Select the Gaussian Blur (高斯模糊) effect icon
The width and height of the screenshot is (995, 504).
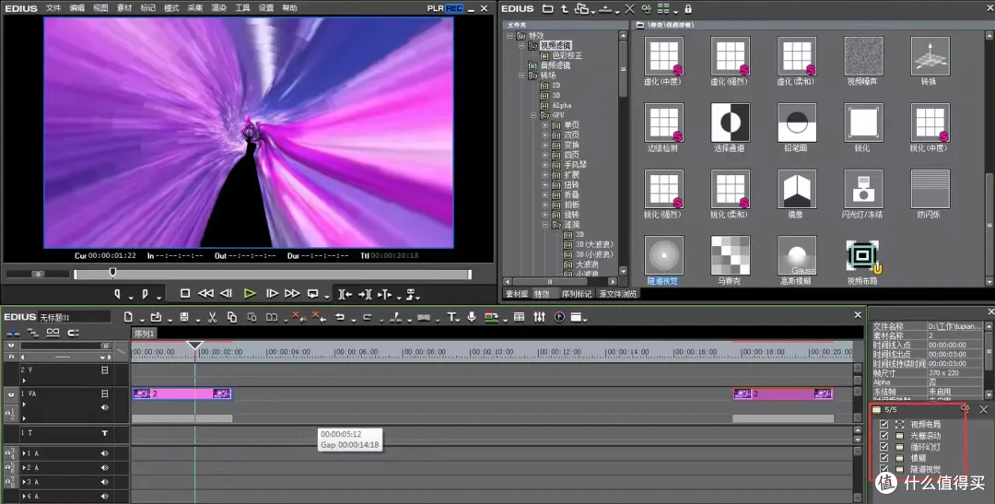(x=796, y=255)
